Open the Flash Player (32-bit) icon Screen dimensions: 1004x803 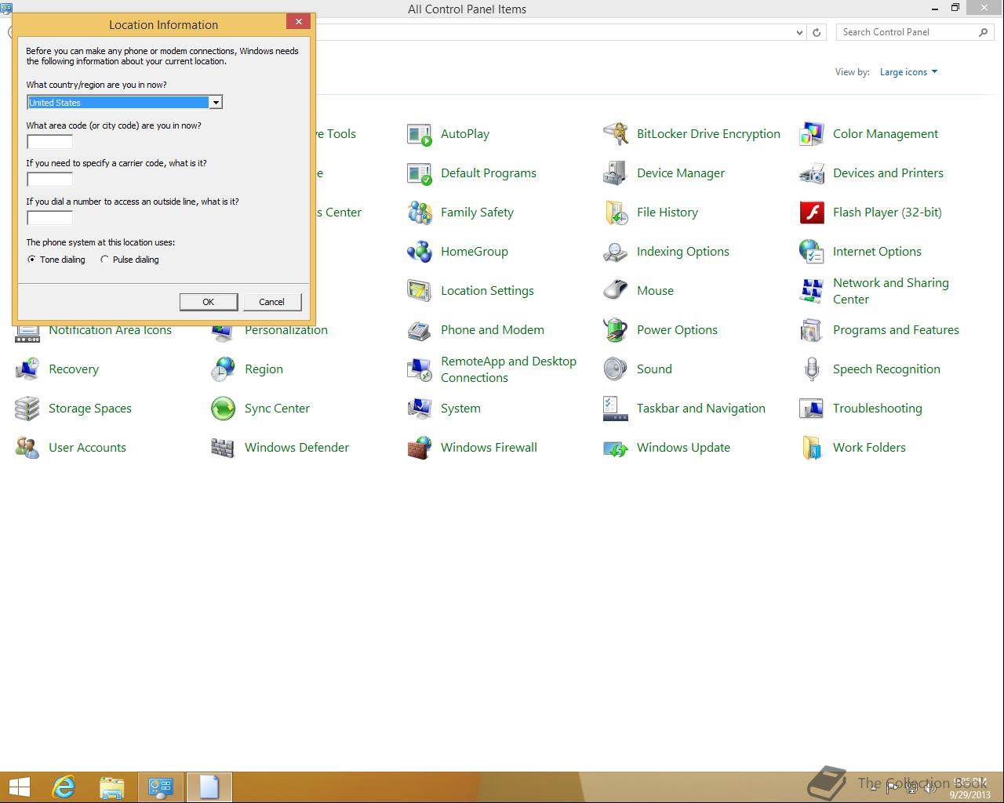point(812,213)
